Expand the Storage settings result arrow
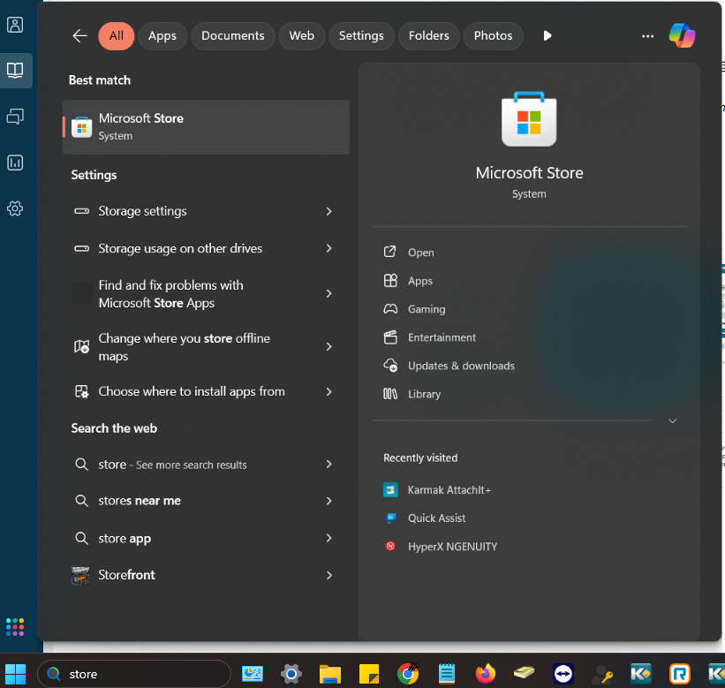 pyautogui.click(x=329, y=211)
